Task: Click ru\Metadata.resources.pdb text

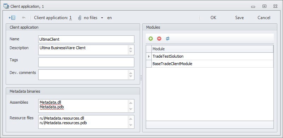Action: [63, 123]
